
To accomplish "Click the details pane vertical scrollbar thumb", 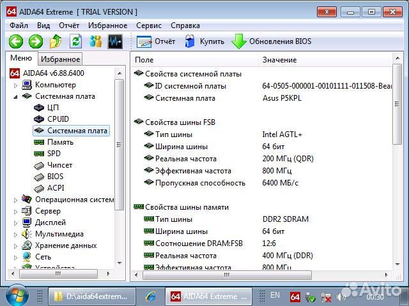I will [x=397, y=104].
